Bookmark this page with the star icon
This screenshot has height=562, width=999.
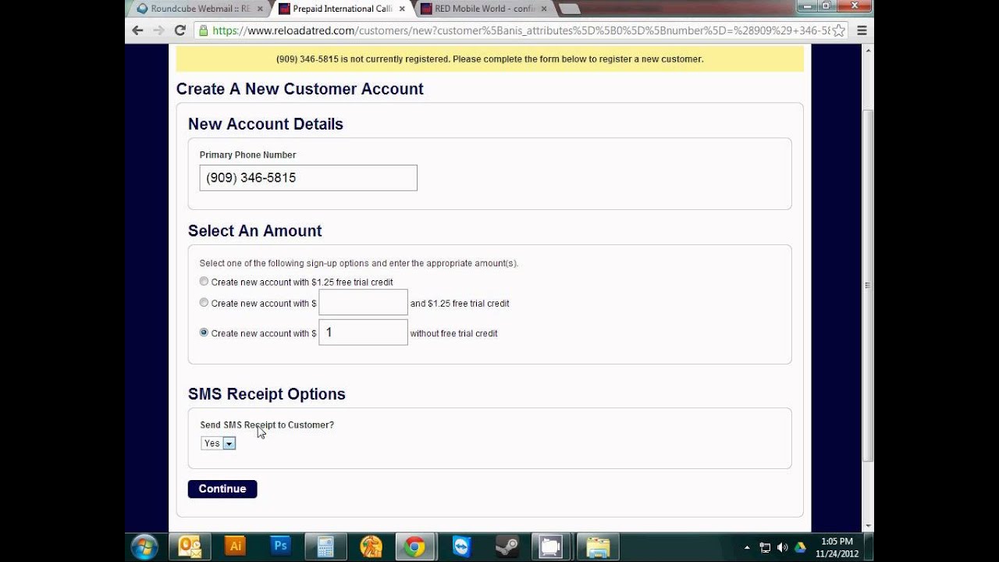pyautogui.click(x=838, y=30)
